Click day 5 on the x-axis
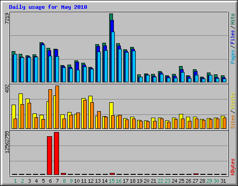Screen dimensions: 238x186 point(43,181)
